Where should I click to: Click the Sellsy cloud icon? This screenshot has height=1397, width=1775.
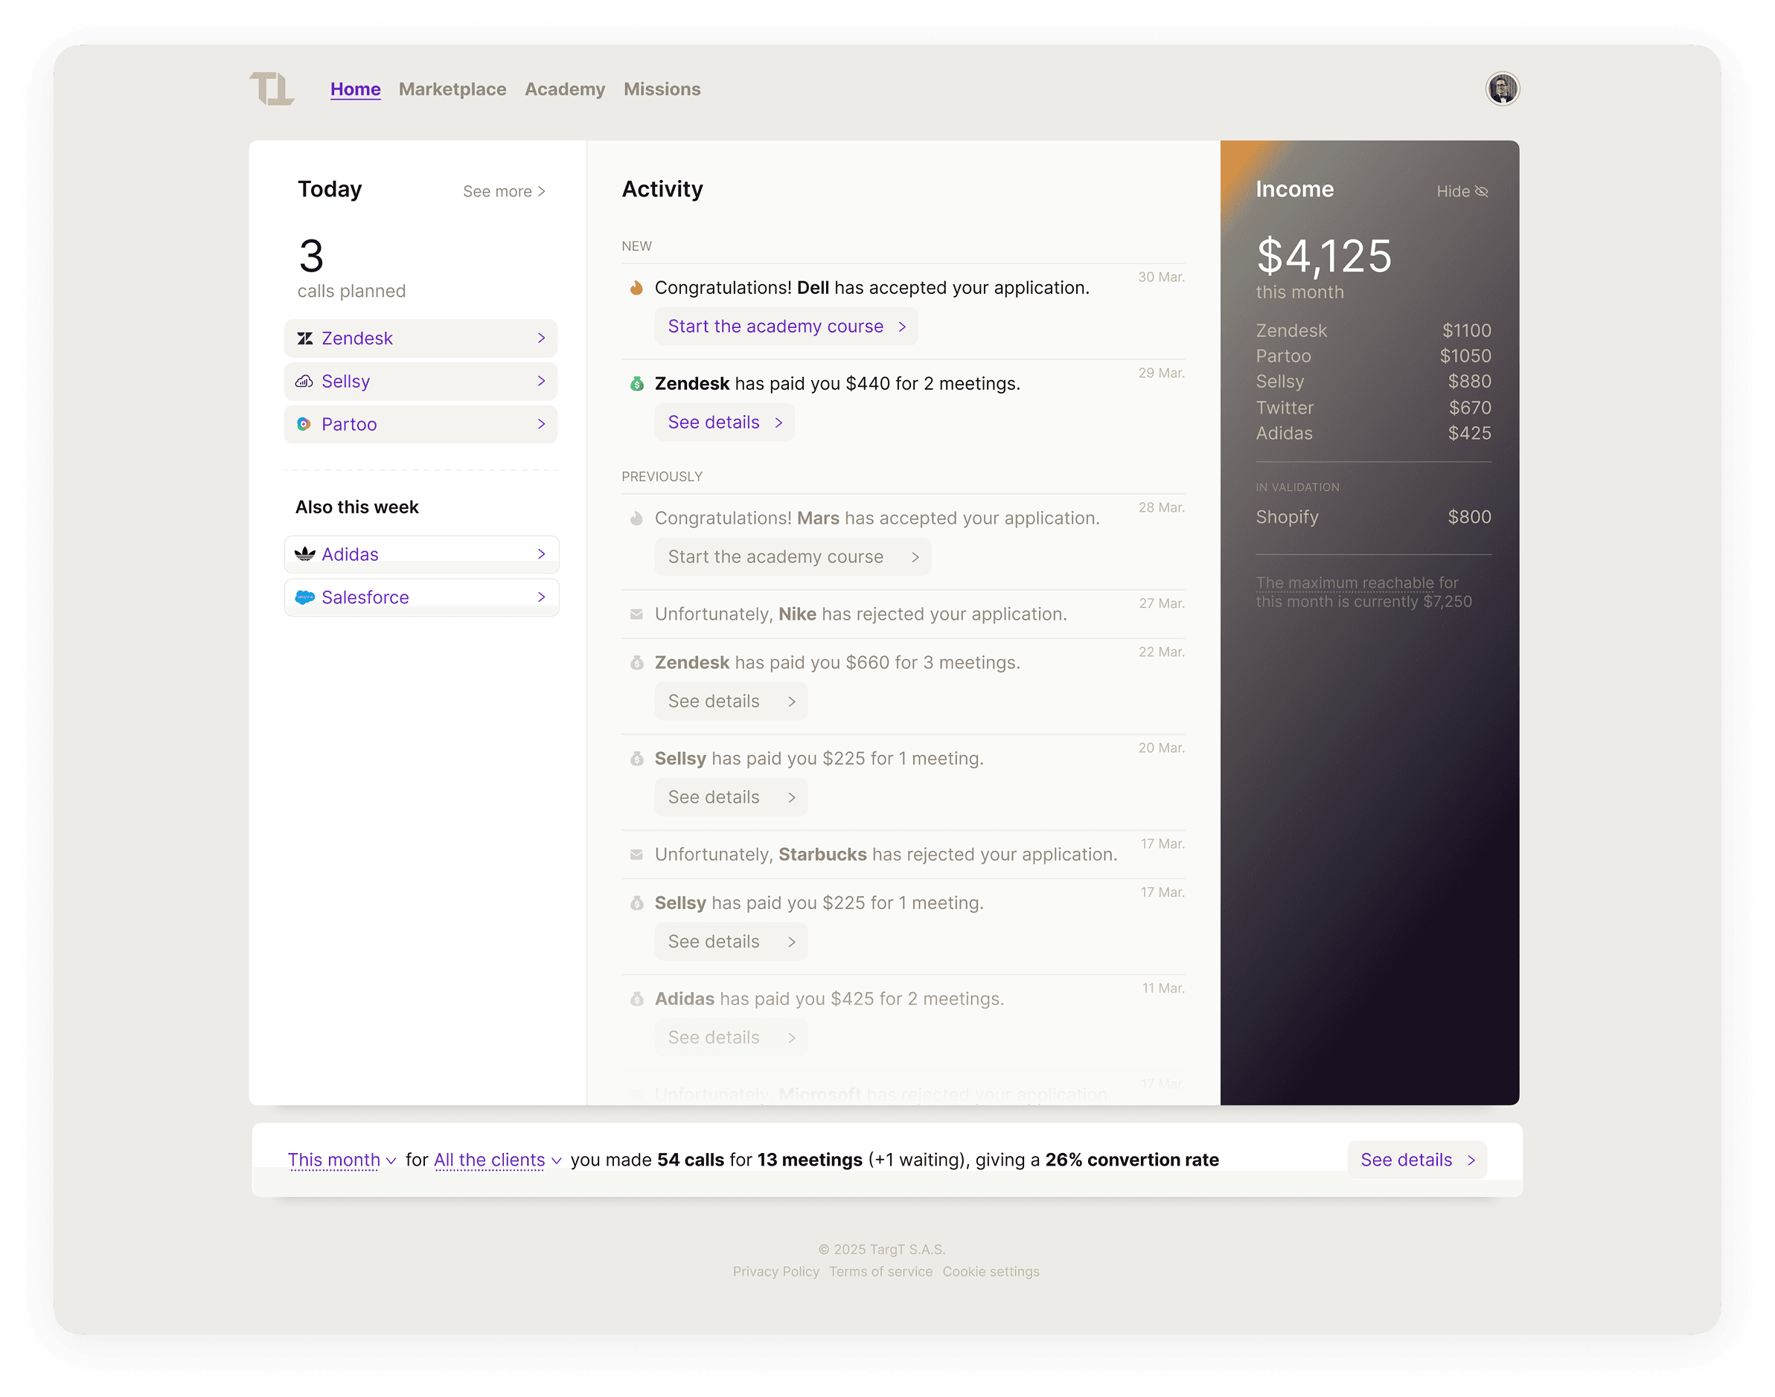[304, 382]
